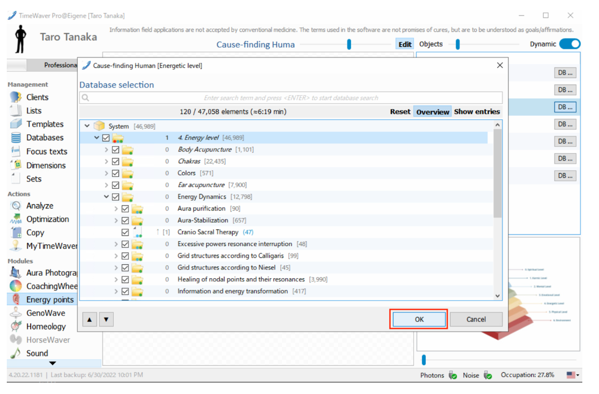Click the Photons status icon
Image resolution: width=599 pixels, height=394 pixels.
(453, 375)
